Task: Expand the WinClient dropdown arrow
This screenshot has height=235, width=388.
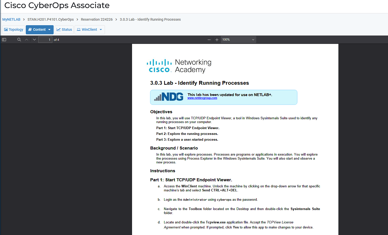Action: [101, 30]
